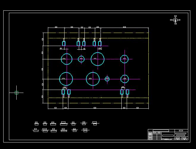Pick the fifth cyan rectangle along top edge
This screenshot has height=149, width=196.
tap(100, 44)
